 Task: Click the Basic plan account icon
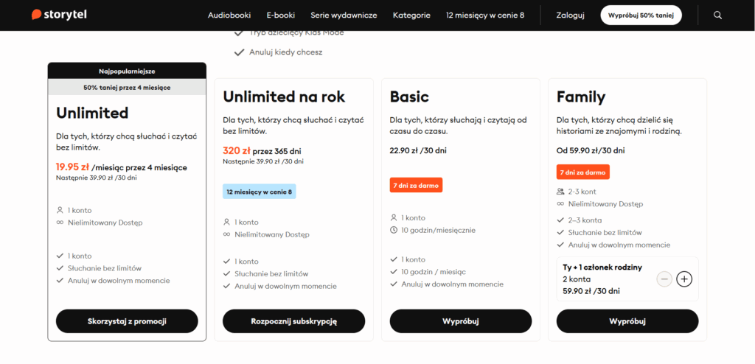point(394,218)
